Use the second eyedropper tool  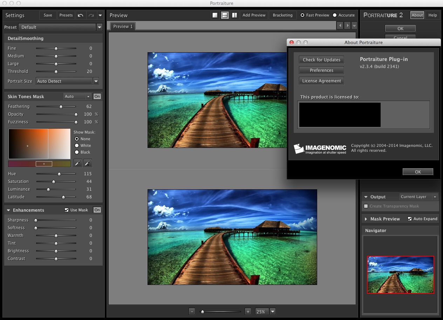pyautogui.click(x=88, y=163)
